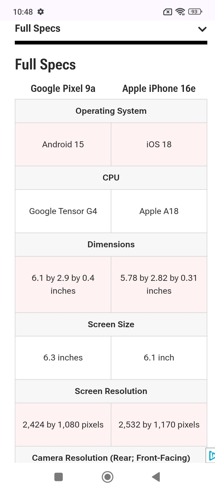Tap the Google Tensor G4 cell

(x=63, y=211)
